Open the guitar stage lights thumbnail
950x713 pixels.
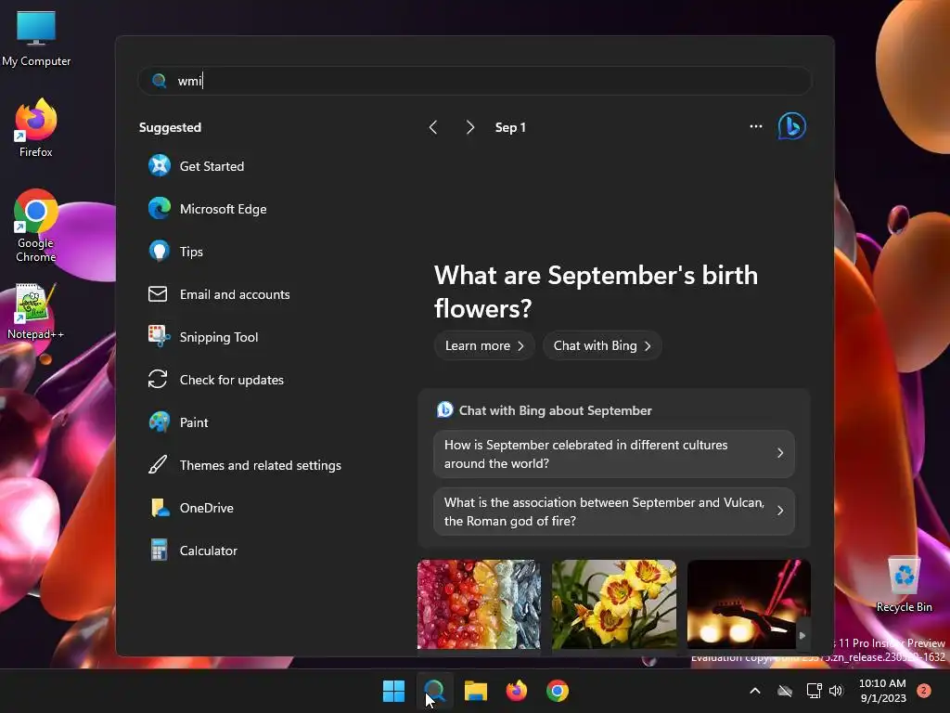coord(749,603)
